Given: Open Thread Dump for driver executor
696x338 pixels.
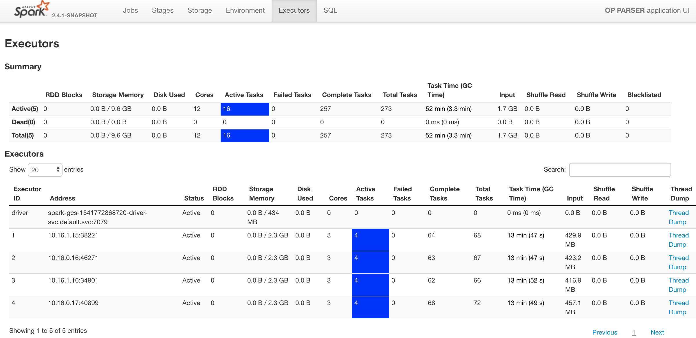Looking at the screenshot, I should click(x=679, y=217).
